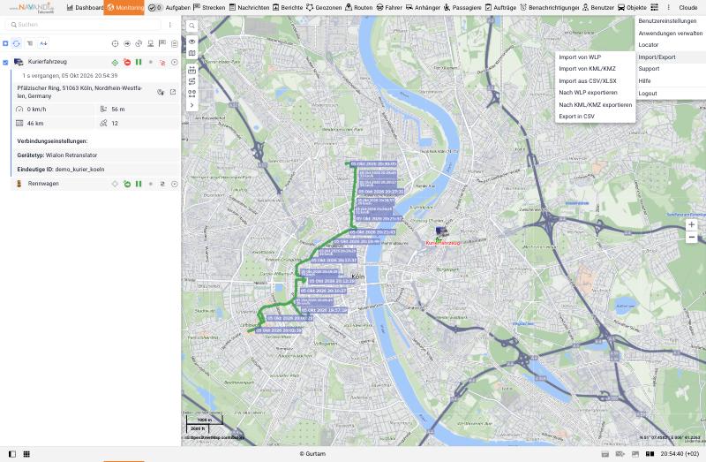Open the map search tool icon
Image resolution: width=706 pixels, height=462 pixels.
pyautogui.click(x=192, y=27)
